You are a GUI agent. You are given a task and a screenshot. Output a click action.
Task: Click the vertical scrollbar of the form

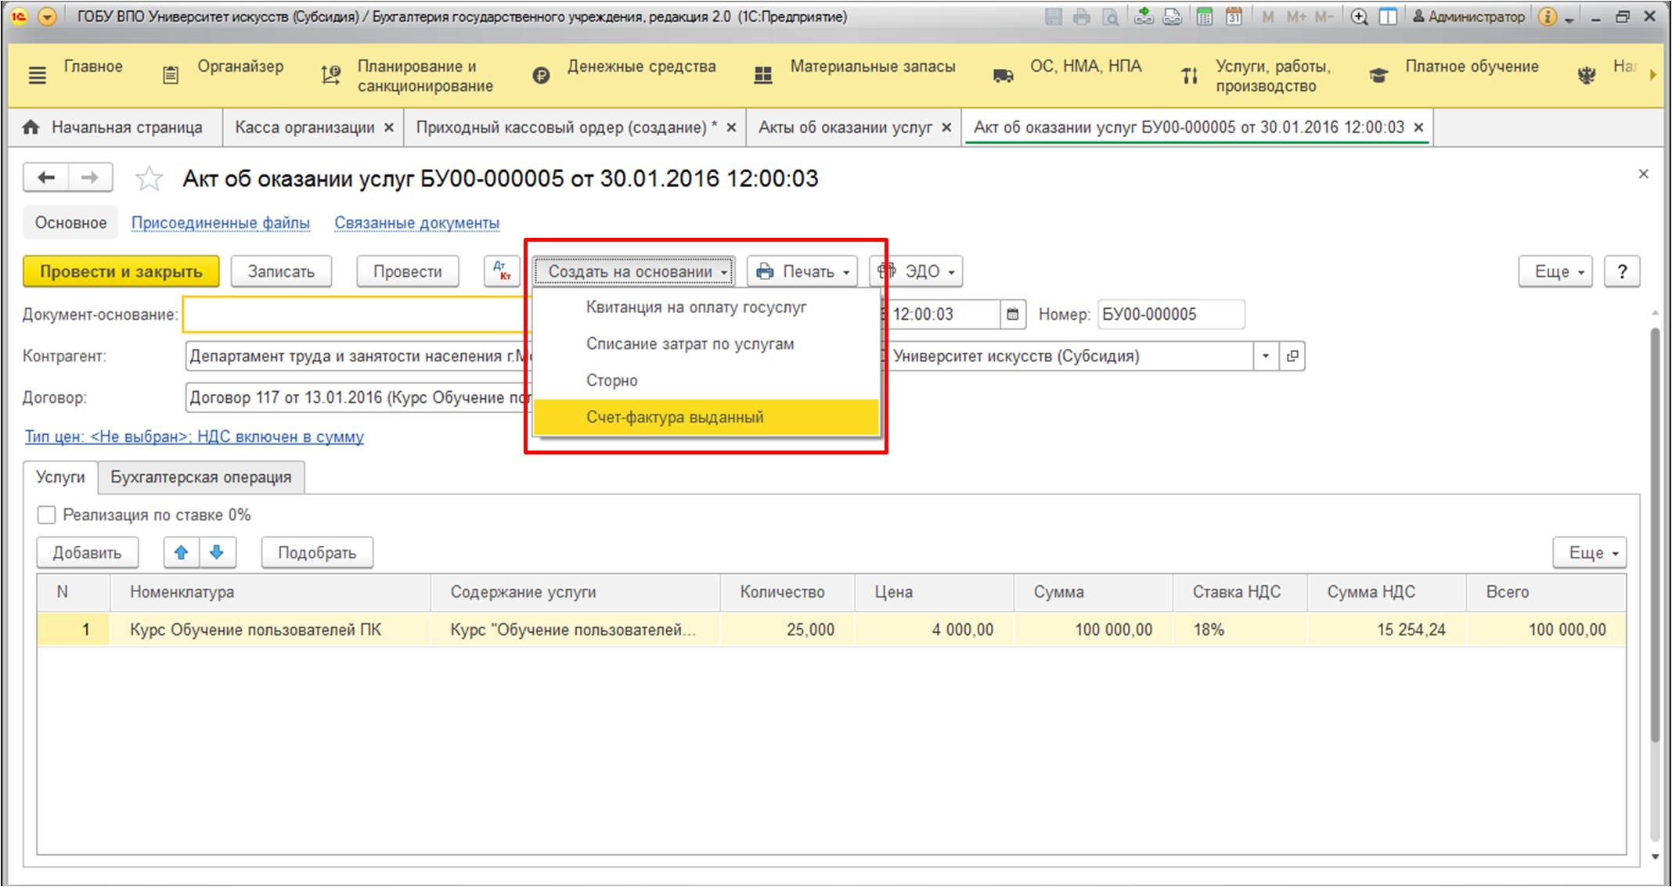point(1655,532)
